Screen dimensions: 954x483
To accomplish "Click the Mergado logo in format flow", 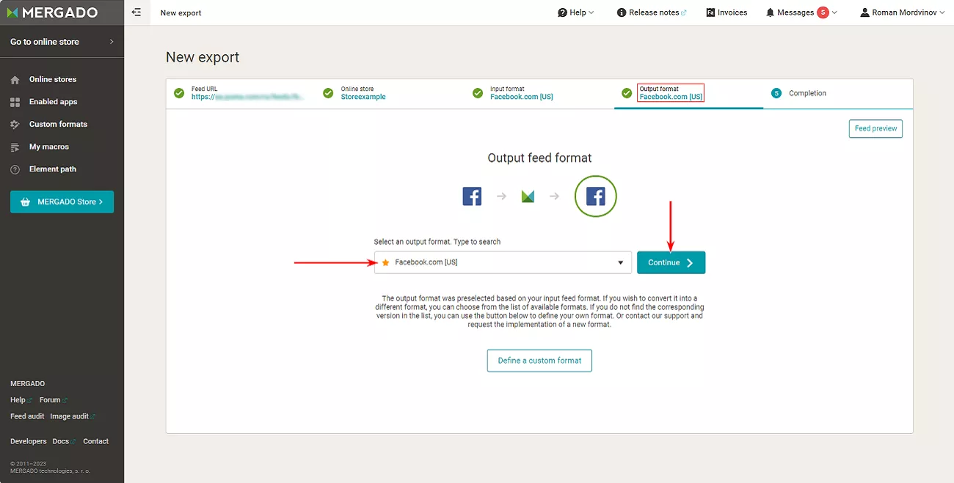I will (528, 196).
